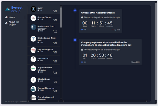Screen dimensions: 158x106
Task: Open the Aupaircare and Intraxinc entry
Action: click(44, 70)
